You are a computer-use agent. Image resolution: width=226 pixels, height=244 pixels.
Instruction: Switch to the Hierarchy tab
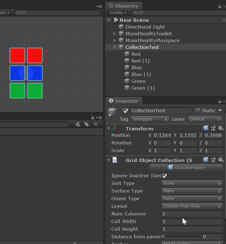(x=124, y=6)
